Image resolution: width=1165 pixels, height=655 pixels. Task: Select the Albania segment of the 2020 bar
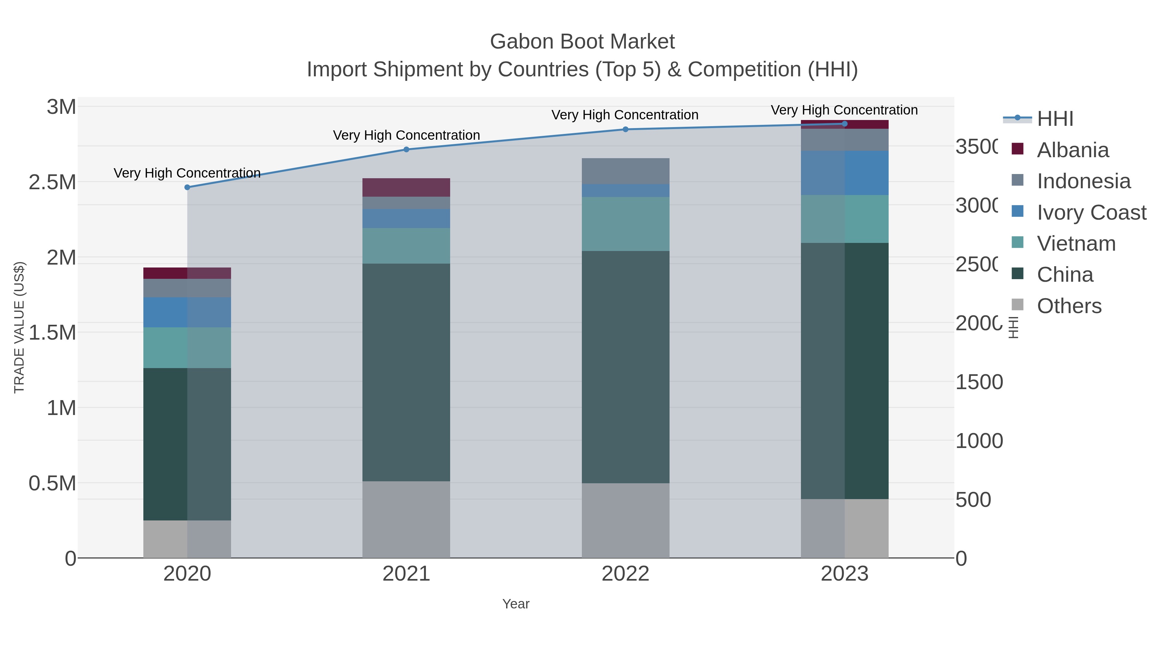pos(187,273)
